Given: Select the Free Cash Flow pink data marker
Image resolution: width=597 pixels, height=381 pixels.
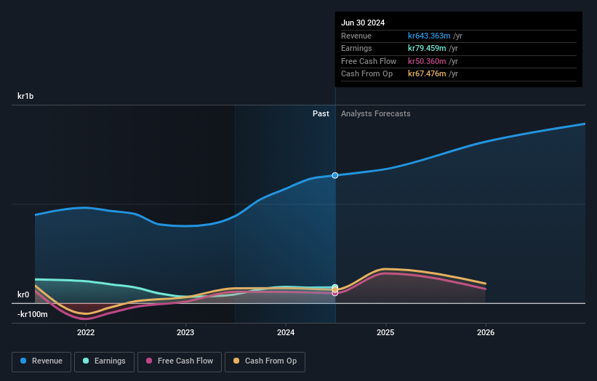Looking at the screenshot, I should point(335,294).
